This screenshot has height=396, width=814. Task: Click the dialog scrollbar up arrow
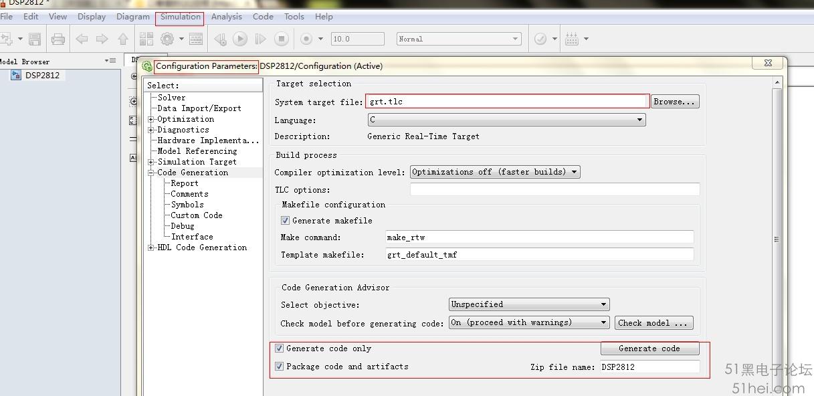[777, 83]
